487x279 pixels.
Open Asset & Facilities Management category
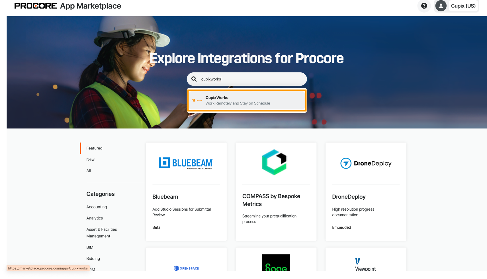point(102,233)
